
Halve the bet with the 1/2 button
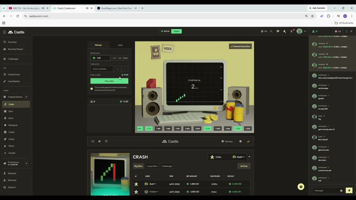(114, 58)
